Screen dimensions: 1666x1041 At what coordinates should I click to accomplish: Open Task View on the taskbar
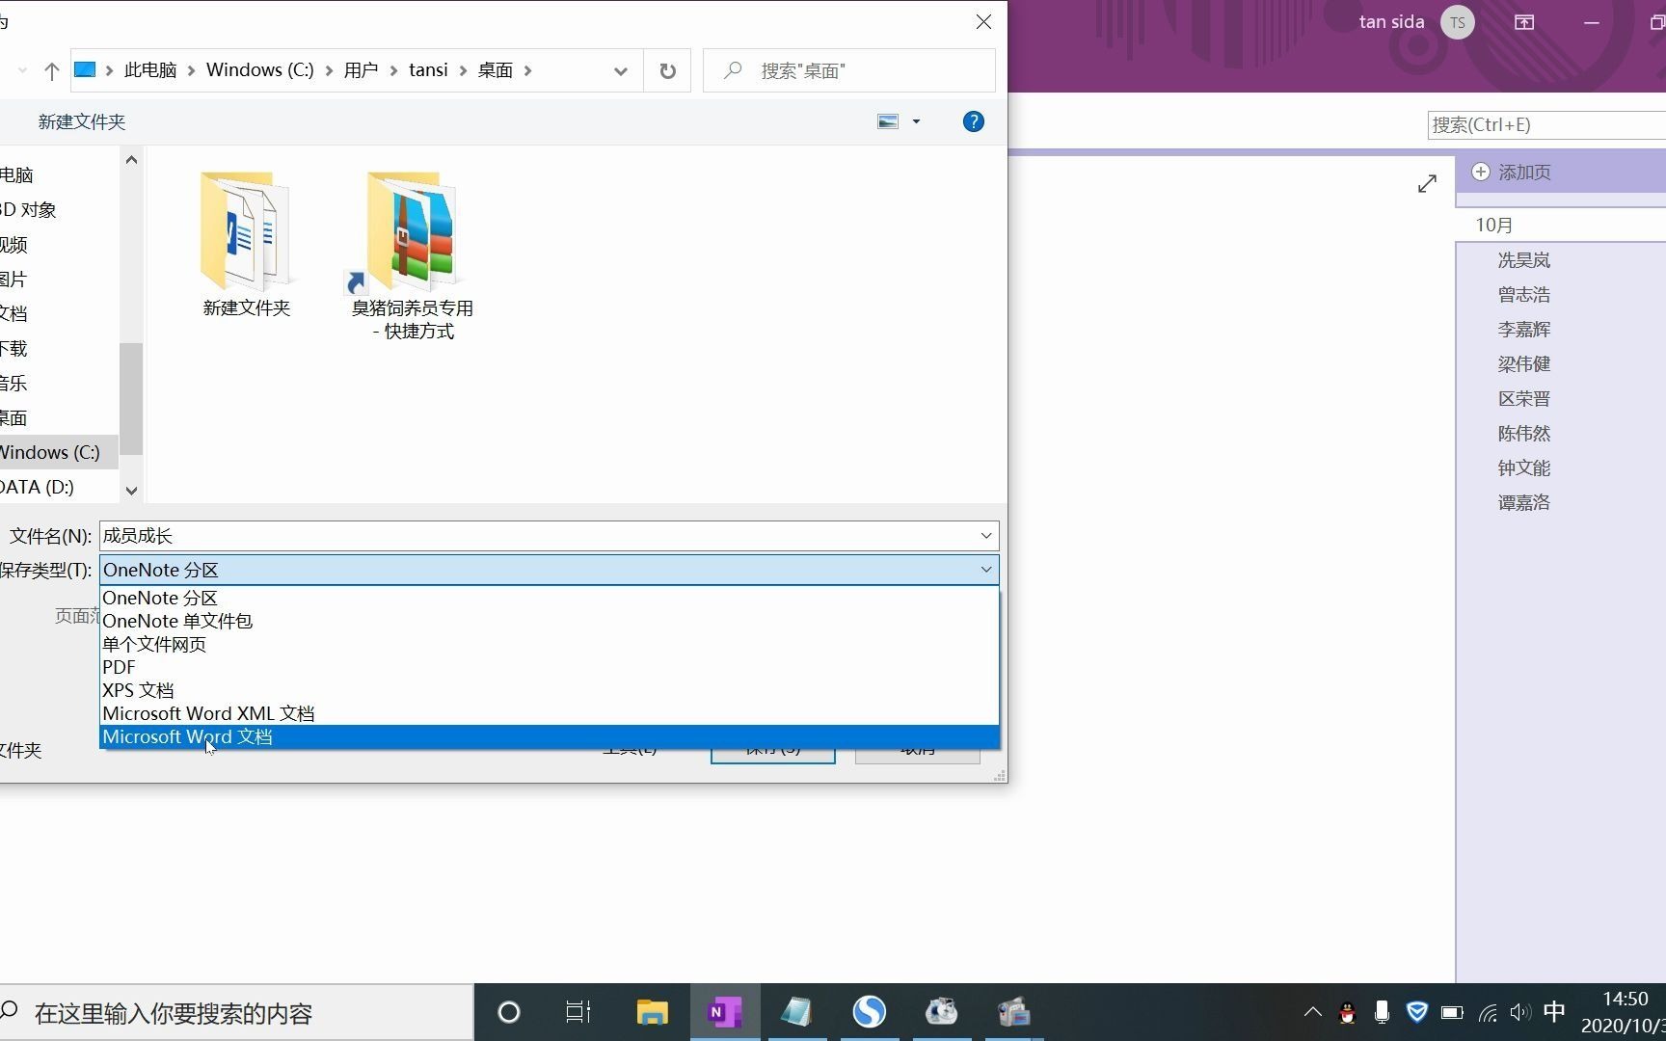coord(578,1012)
